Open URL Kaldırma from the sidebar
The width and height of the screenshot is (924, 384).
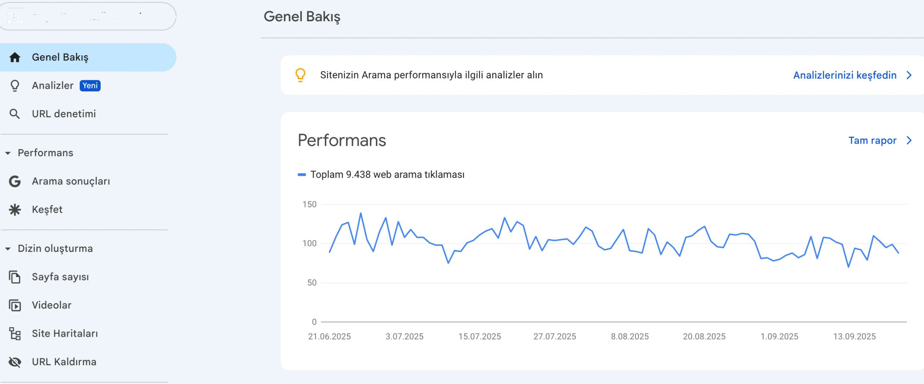tap(64, 361)
